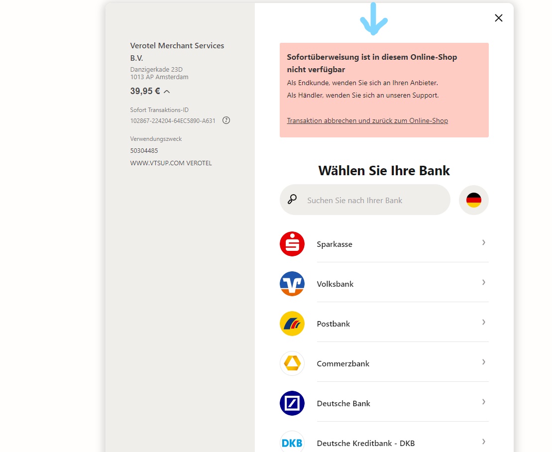Click the Sparkasse red logo icon
This screenshot has width=552, height=452.
[292, 244]
